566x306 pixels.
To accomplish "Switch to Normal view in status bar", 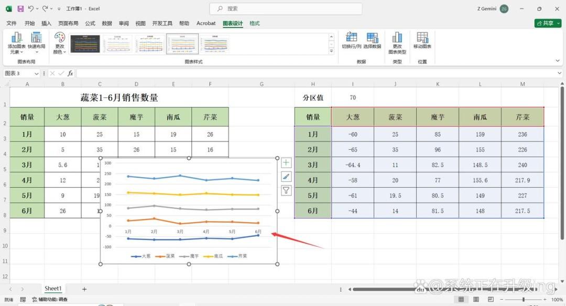I will click(461, 300).
